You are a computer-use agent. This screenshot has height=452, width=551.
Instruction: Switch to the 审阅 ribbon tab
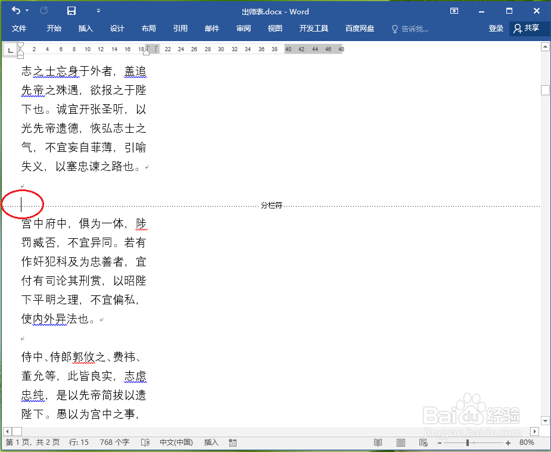243,28
